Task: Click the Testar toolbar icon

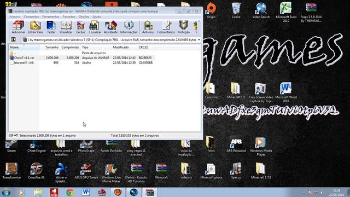Action: [x=51, y=27]
